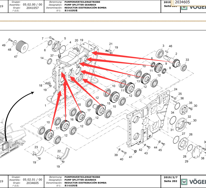Viewport: 206px width, 188px height.
Task: Select part number 47 under pulley
Action: [x=16, y=57]
